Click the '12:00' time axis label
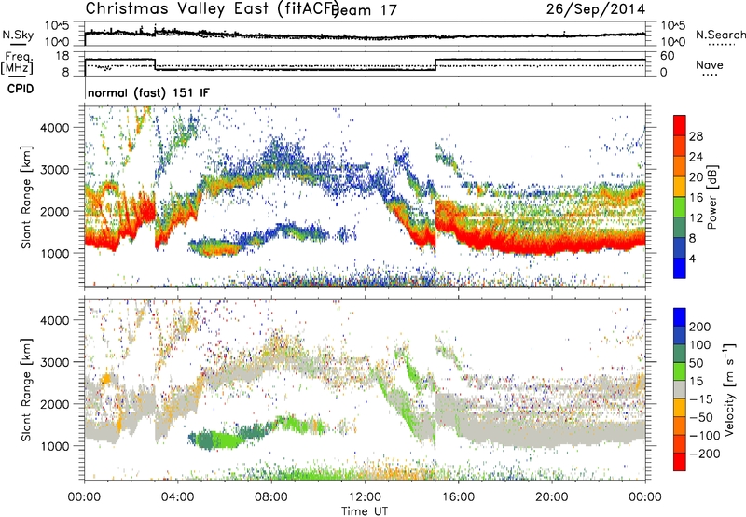746x517 pixels. click(x=365, y=497)
